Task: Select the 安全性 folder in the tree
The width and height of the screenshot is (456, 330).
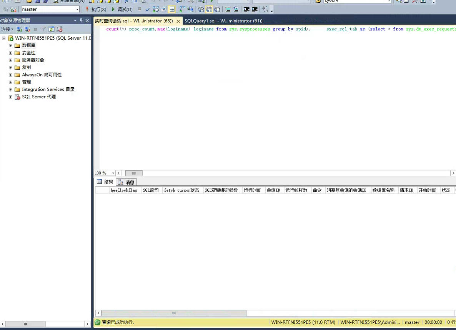Action: click(28, 53)
